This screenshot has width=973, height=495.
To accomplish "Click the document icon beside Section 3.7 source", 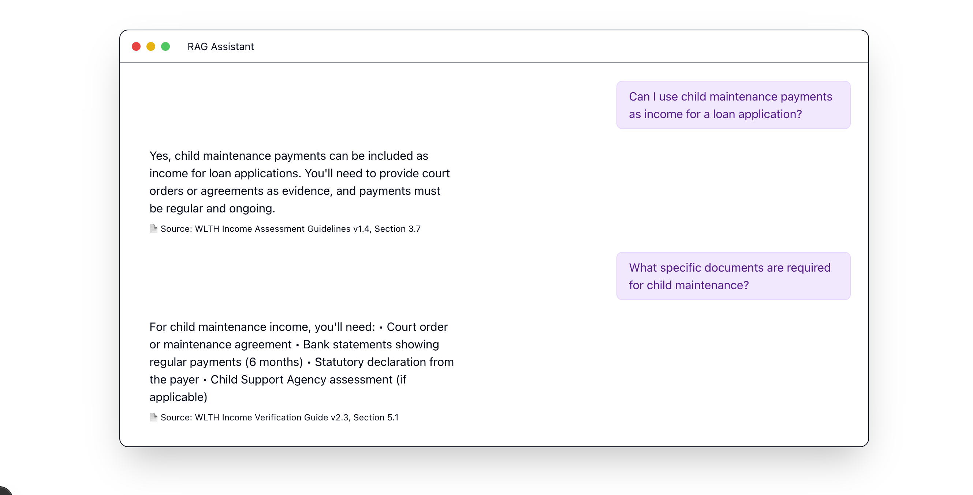I will [153, 228].
